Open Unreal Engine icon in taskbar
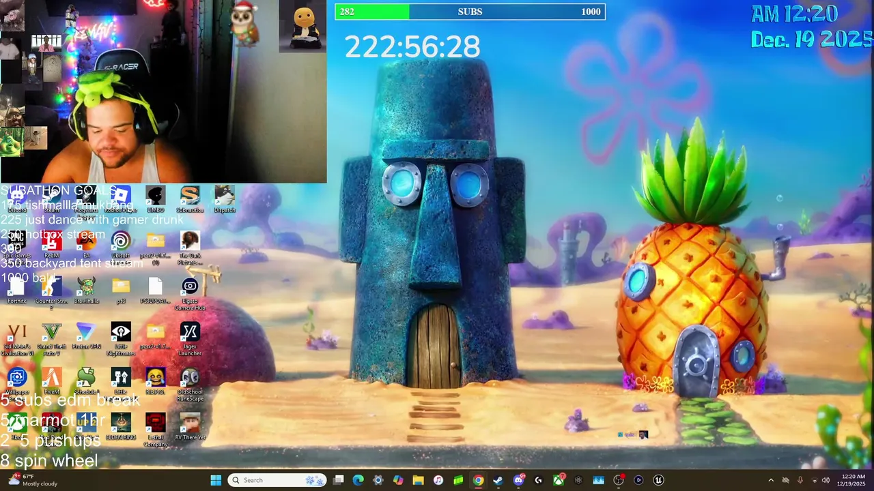The width and height of the screenshot is (874, 491). coord(658,480)
